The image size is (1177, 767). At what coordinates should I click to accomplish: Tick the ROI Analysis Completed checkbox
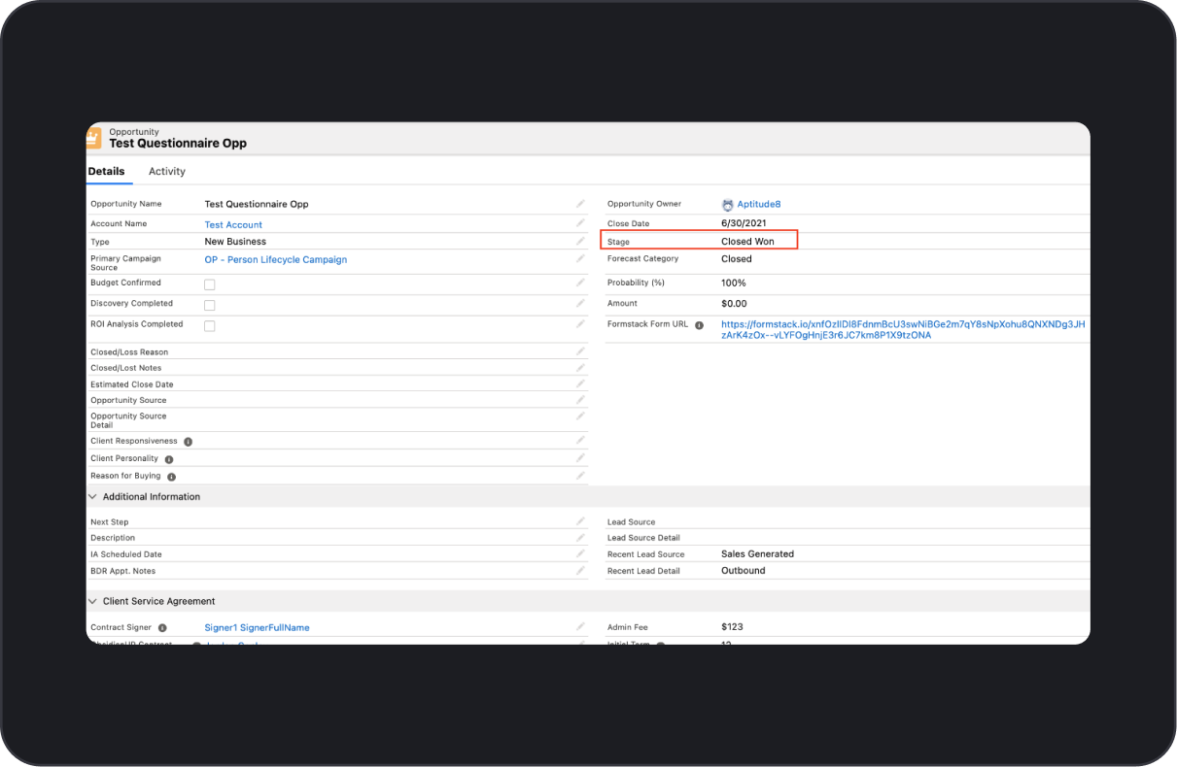click(x=208, y=325)
